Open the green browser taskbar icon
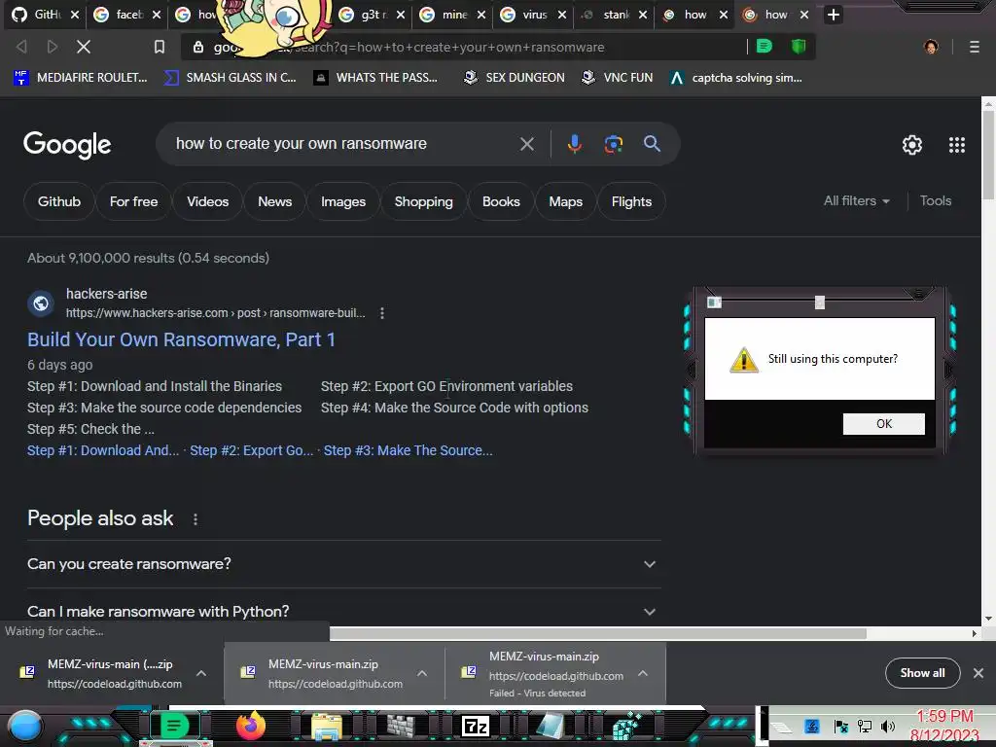This screenshot has height=747, width=996. [174, 726]
